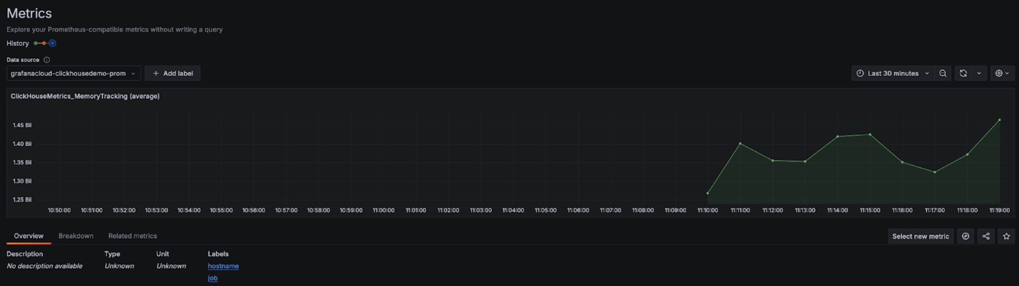Screen dimensions: 1019x286
Task: Bookmark the metric with the star icon
Action: [1006, 236]
